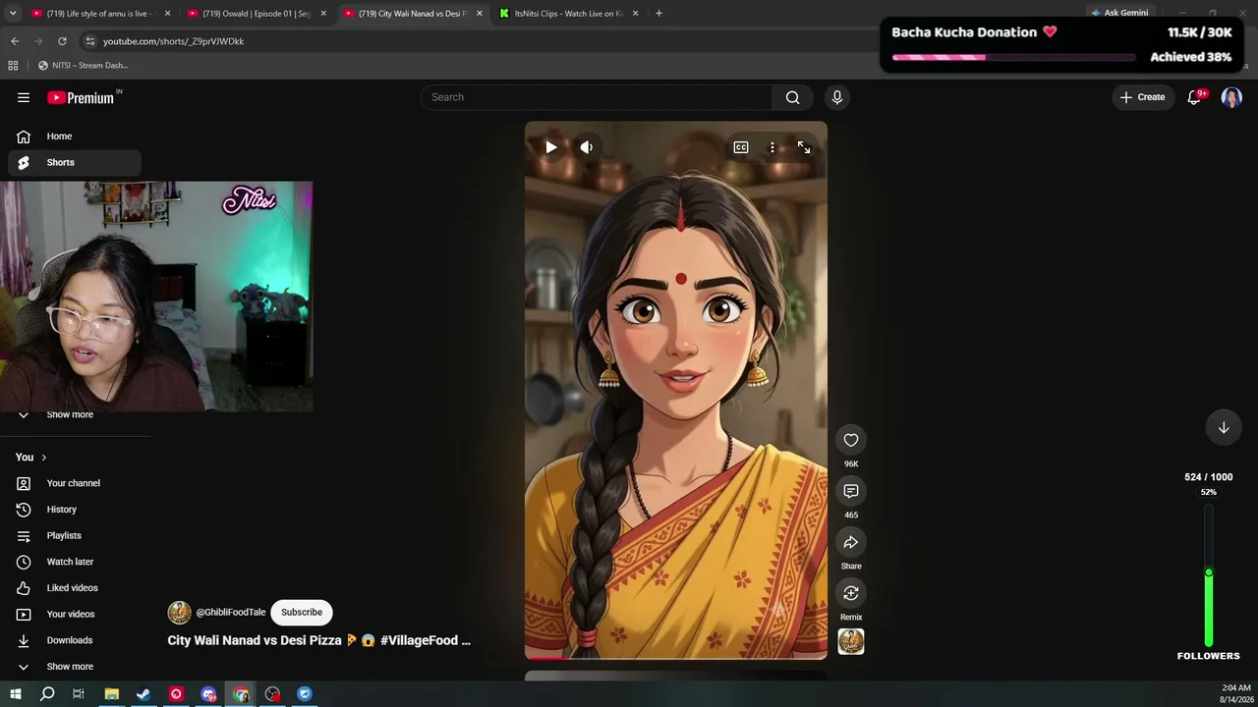Open the apps grid in bookmarks bar
This screenshot has width=1258, height=707.
pos(13,66)
